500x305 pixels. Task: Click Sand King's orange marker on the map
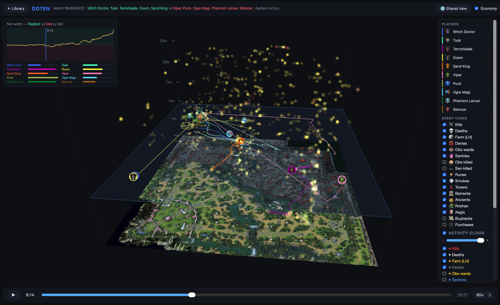click(x=241, y=141)
